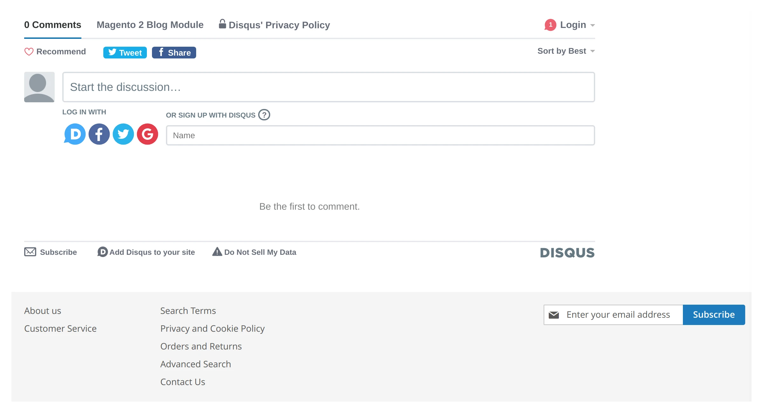Log in with Google
Viewport: 763px width, 413px height.
click(x=147, y=134)
